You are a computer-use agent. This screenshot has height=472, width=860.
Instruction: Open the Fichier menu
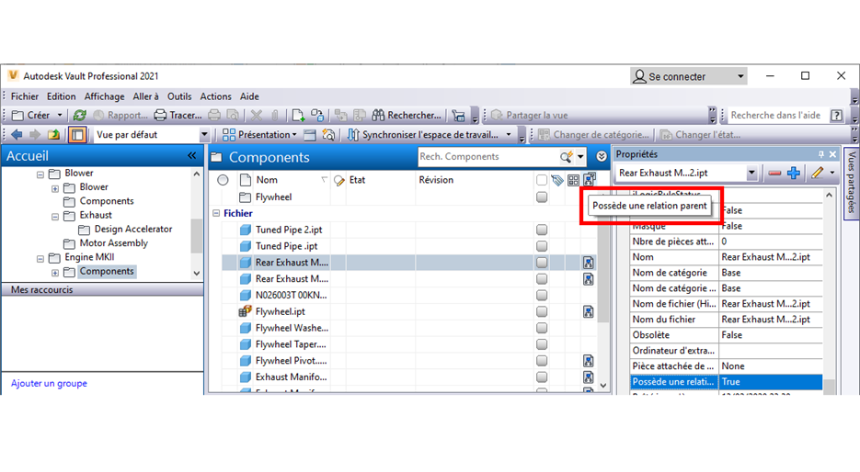(25, 96)
